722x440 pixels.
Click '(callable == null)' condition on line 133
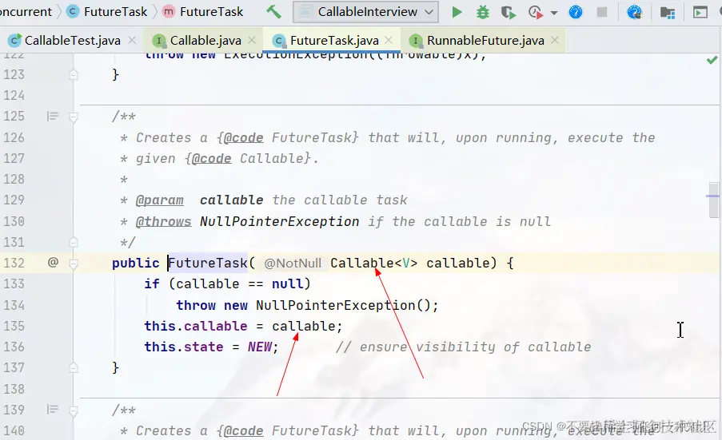tap(239, 283)
